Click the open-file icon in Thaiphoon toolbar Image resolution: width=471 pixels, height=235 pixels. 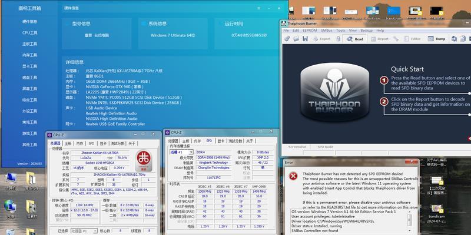tap(296, 39)
